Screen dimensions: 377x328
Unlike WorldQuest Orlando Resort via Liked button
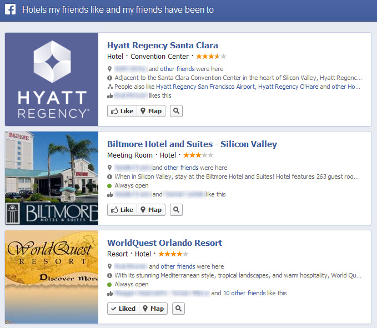[x=123, y=309]
